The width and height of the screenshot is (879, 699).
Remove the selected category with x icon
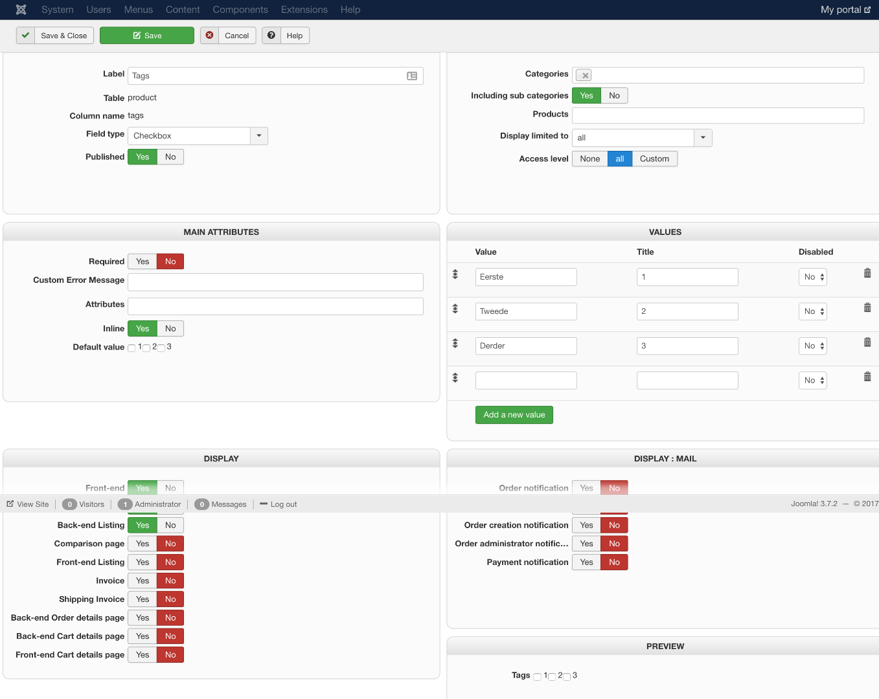(x=584, y=76)
